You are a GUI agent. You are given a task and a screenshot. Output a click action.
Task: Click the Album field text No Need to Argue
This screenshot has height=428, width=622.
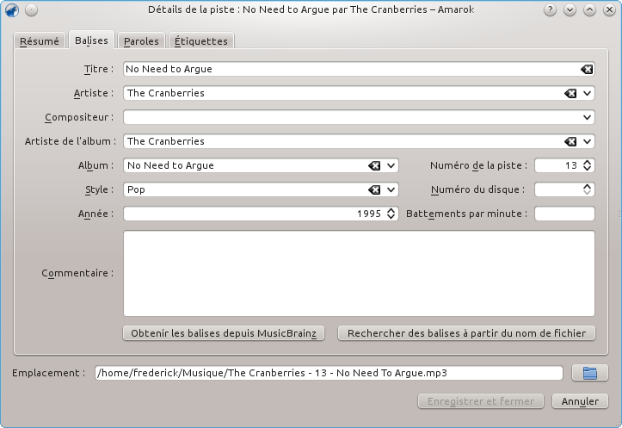click(170, 165)
